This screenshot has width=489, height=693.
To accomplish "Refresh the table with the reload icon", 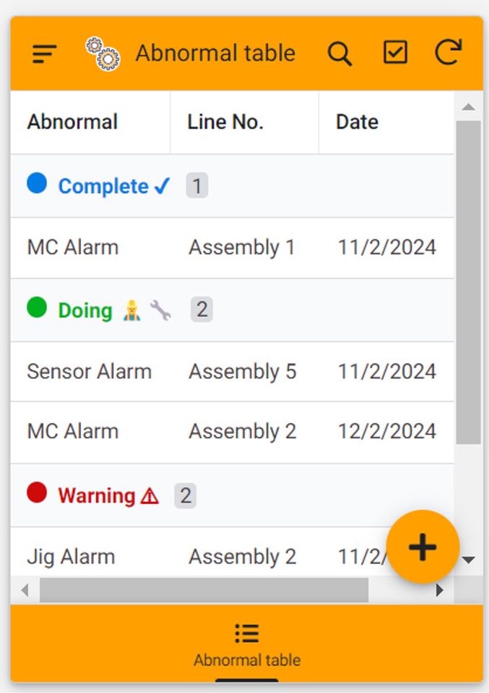I will 448,53.
